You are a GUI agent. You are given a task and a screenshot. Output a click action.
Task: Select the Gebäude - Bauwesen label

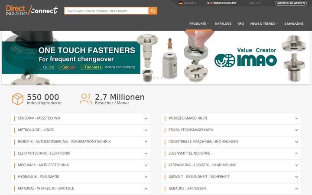click(x=187, y=188)
